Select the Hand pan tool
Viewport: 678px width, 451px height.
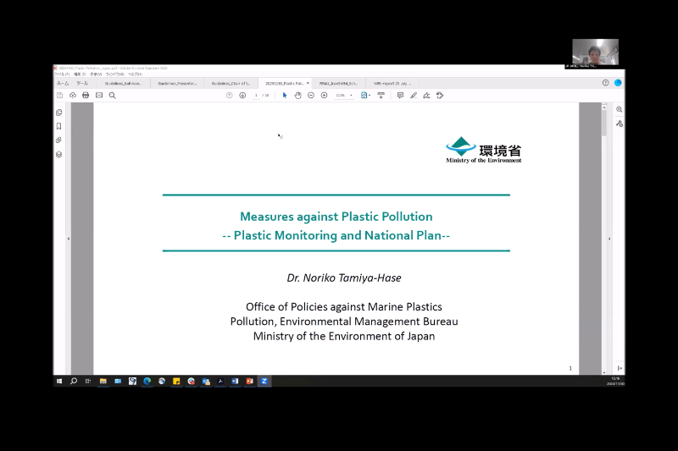point(297,96)
